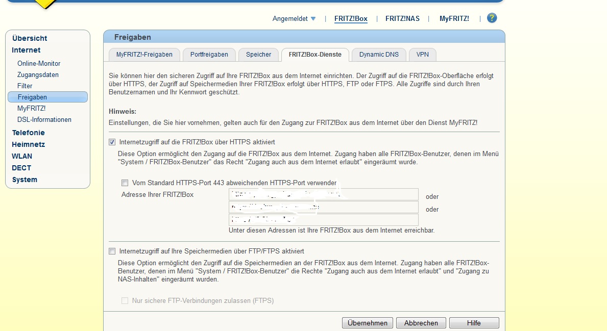
Task: Select Internet in the sidebar
Action: click(26, 50)
